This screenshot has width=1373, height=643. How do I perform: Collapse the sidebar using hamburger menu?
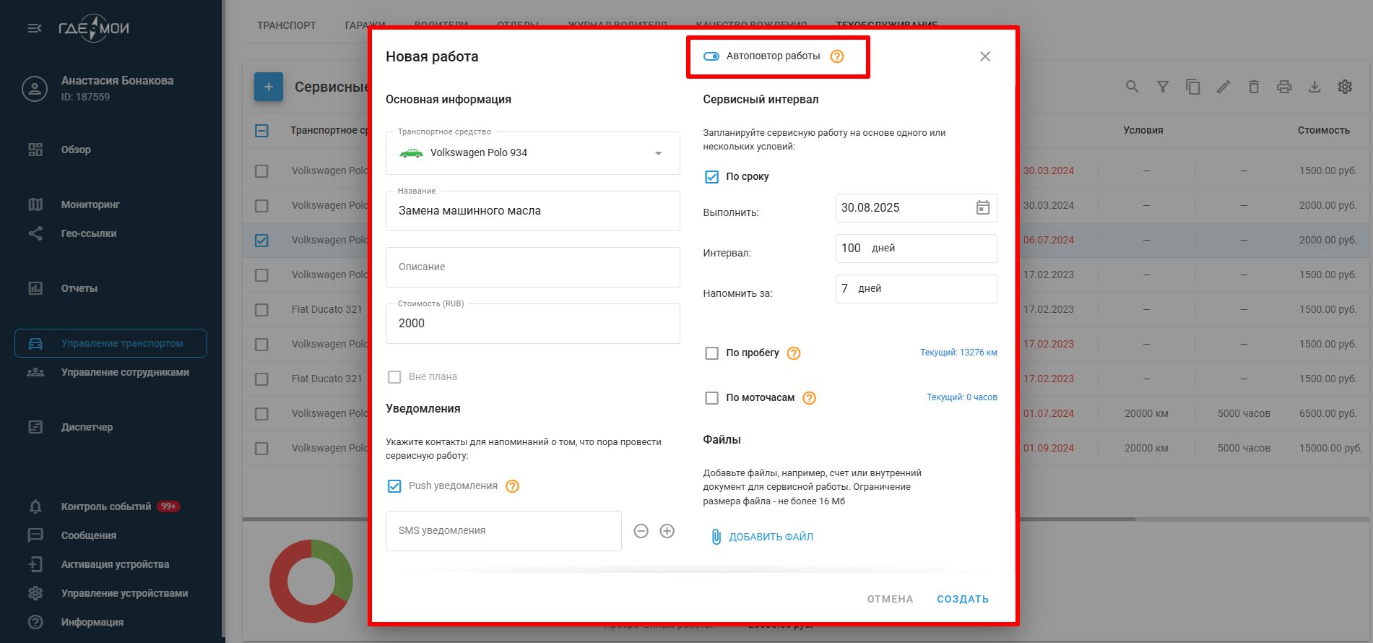(x=34, y=29)
